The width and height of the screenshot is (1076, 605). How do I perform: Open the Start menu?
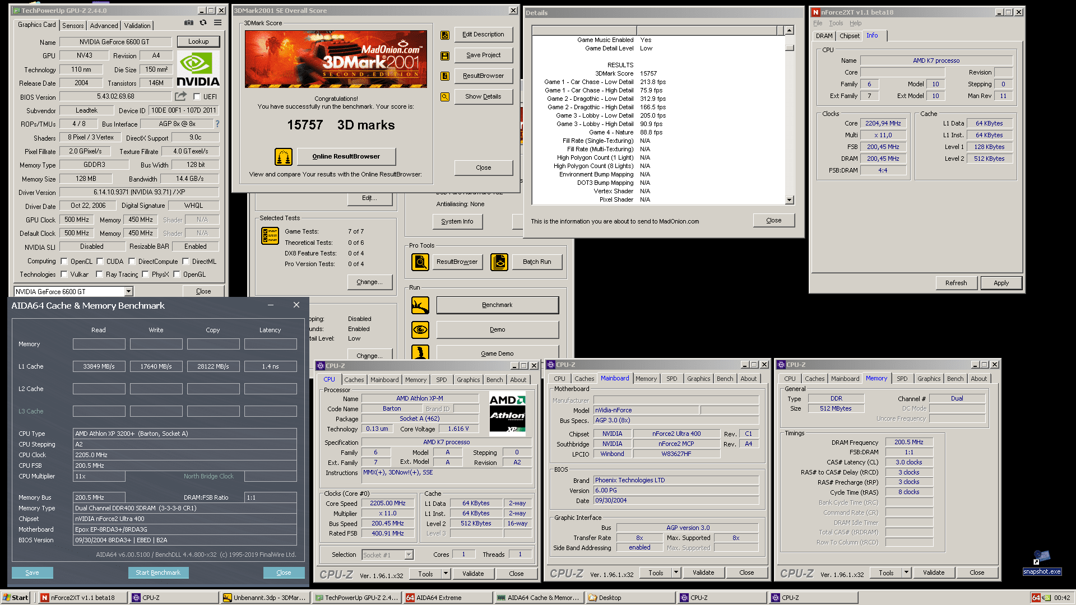(16, 598)
